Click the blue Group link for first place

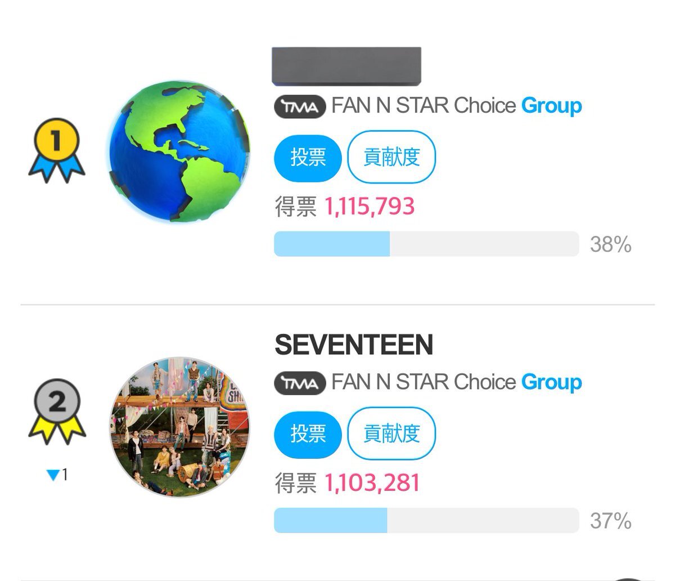(x=551, y=106)
